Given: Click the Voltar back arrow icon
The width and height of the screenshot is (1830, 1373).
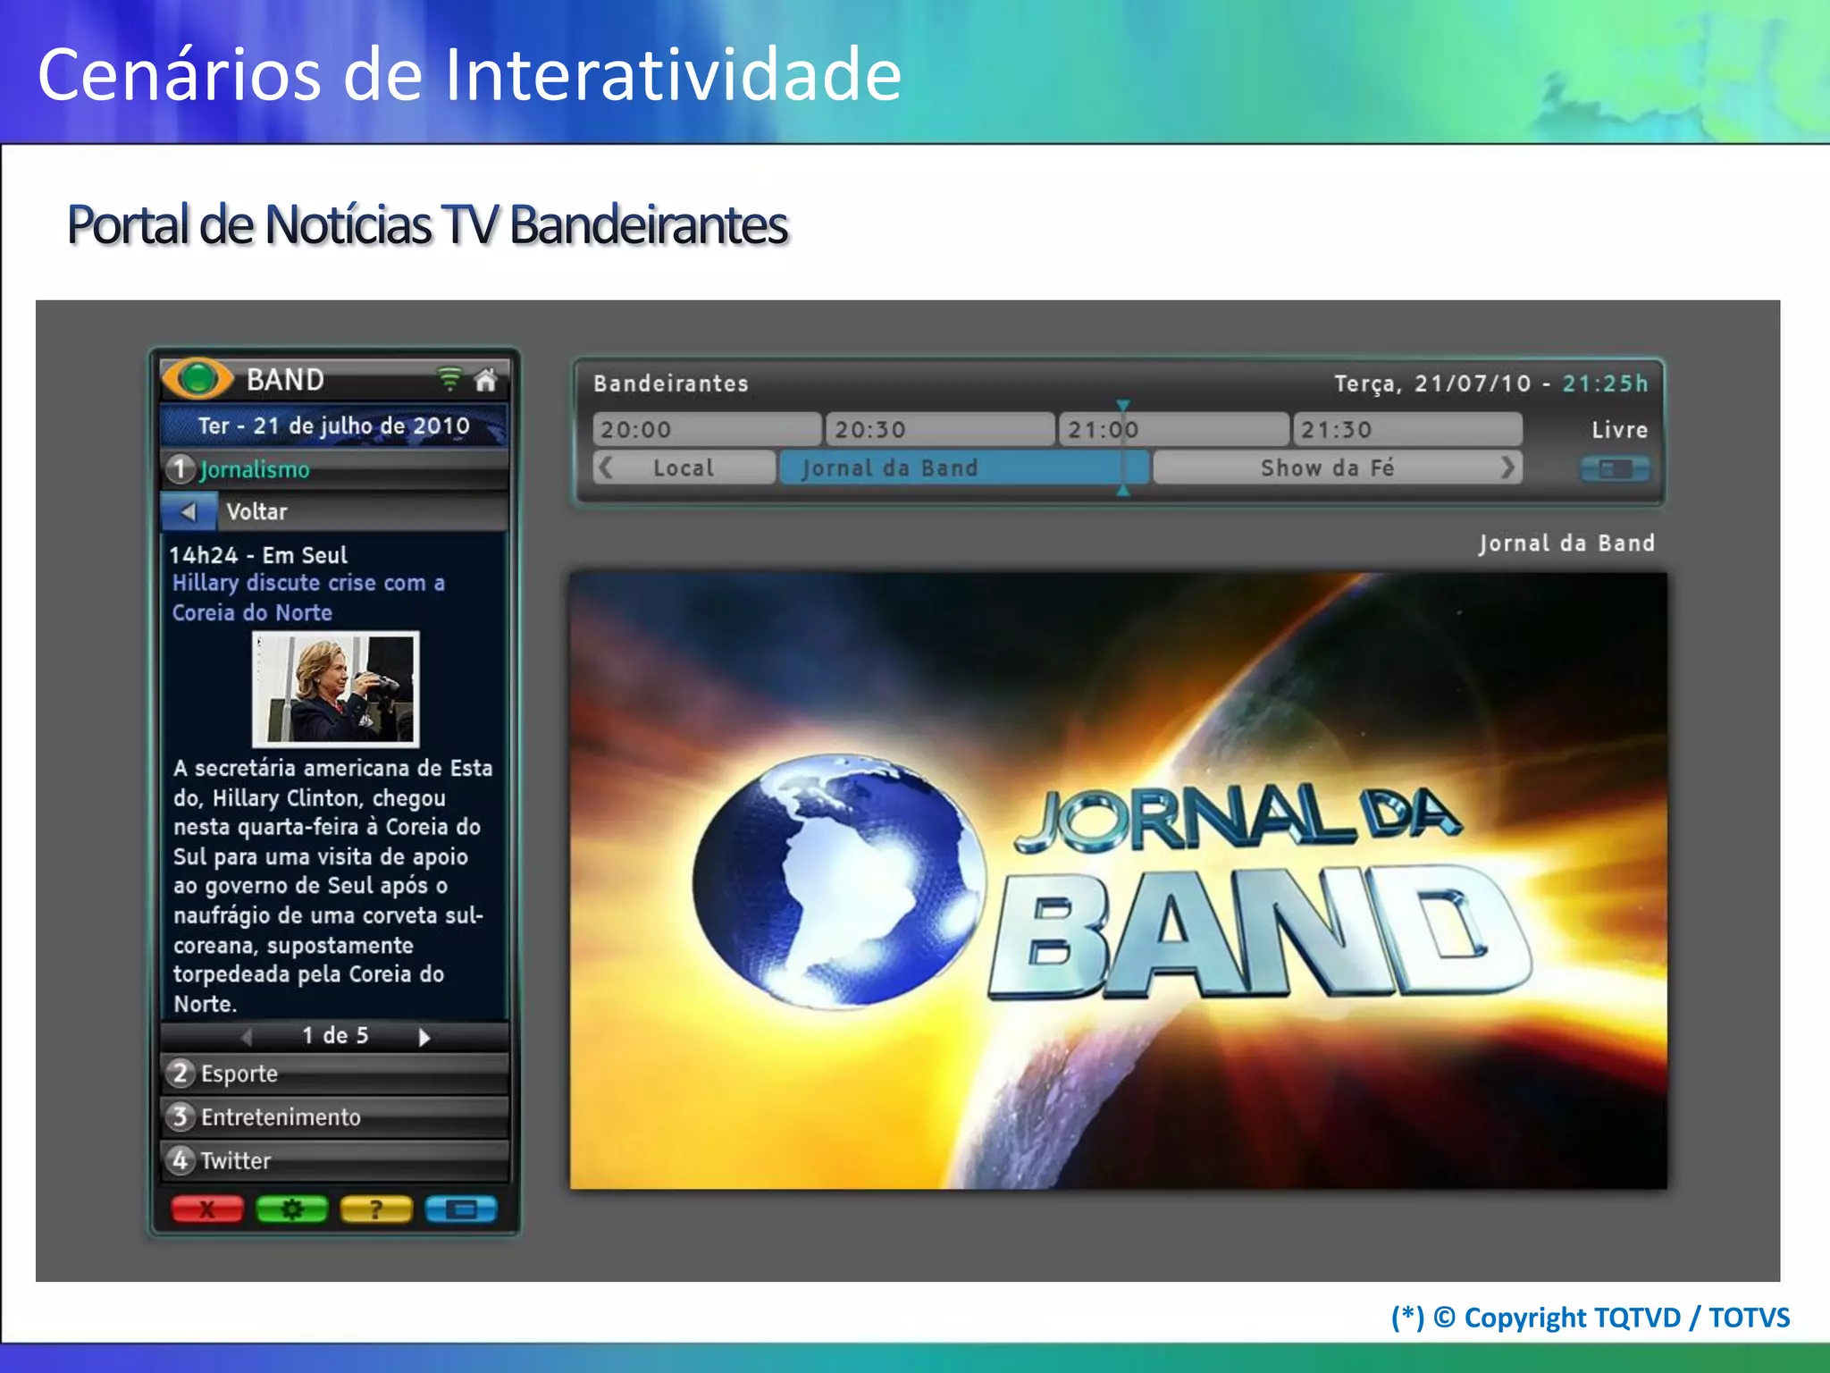Looking at the screenshot, I should tap(189, 511).
